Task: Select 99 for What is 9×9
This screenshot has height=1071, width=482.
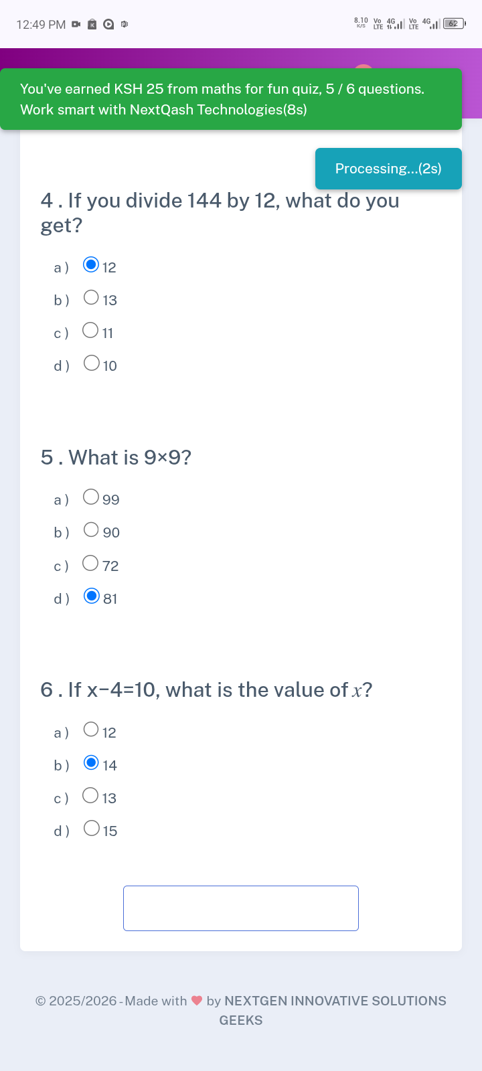Action: (91, 497)
